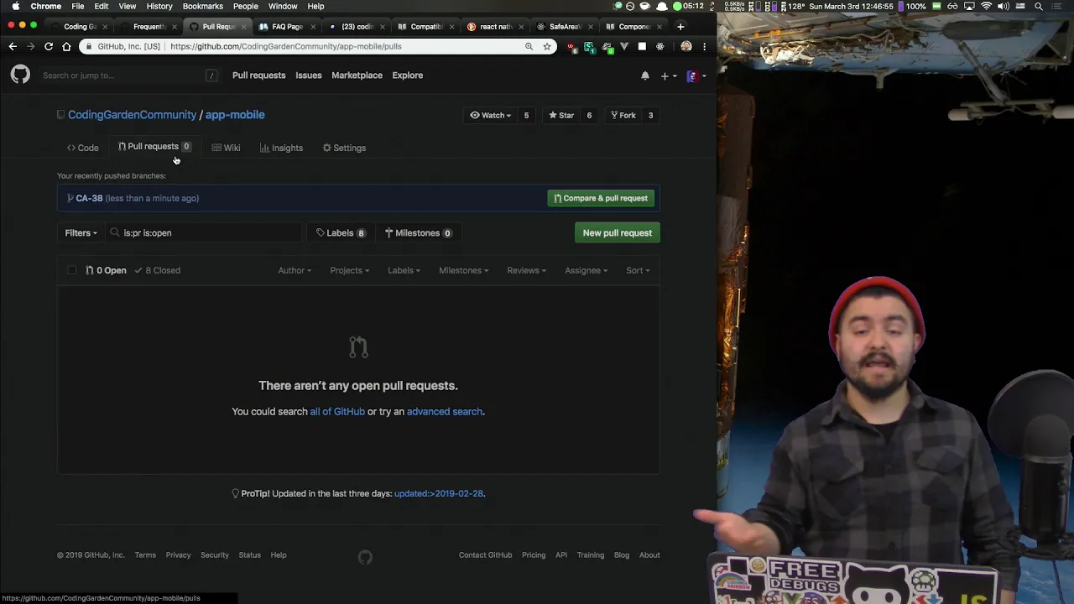Viewport: 1074px width, 604px height.
Task: Expand the Milestones filter dropdown
Action: 463,270
